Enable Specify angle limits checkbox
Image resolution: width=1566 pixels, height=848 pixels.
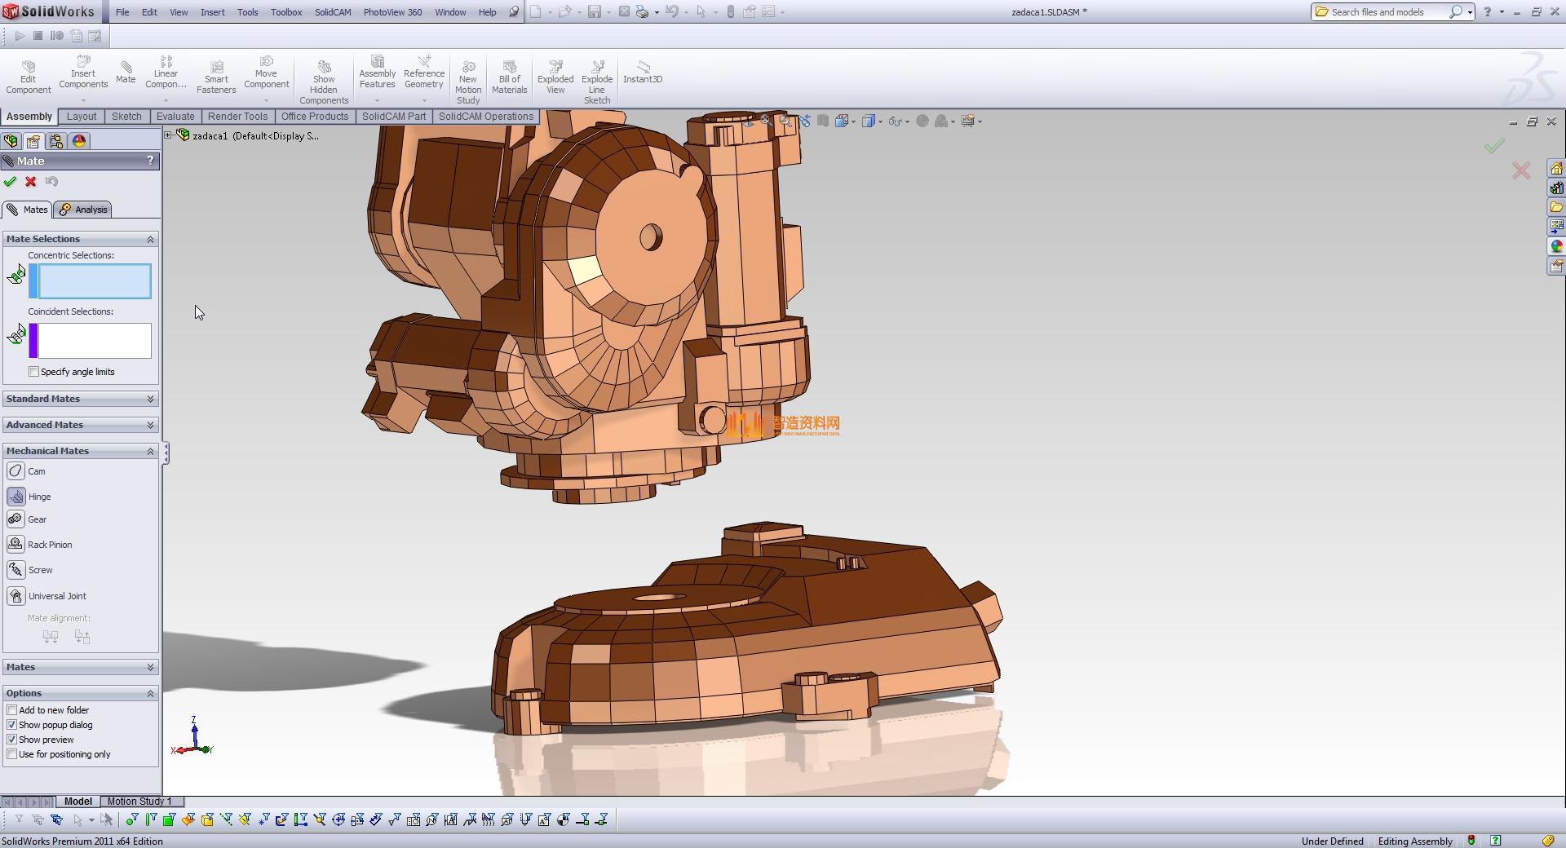(34, 372)
